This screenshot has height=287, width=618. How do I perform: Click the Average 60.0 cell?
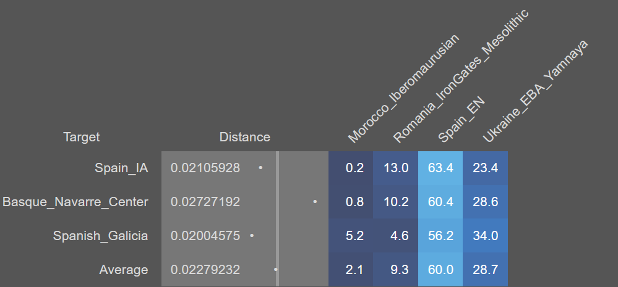(x=440, y=270)
